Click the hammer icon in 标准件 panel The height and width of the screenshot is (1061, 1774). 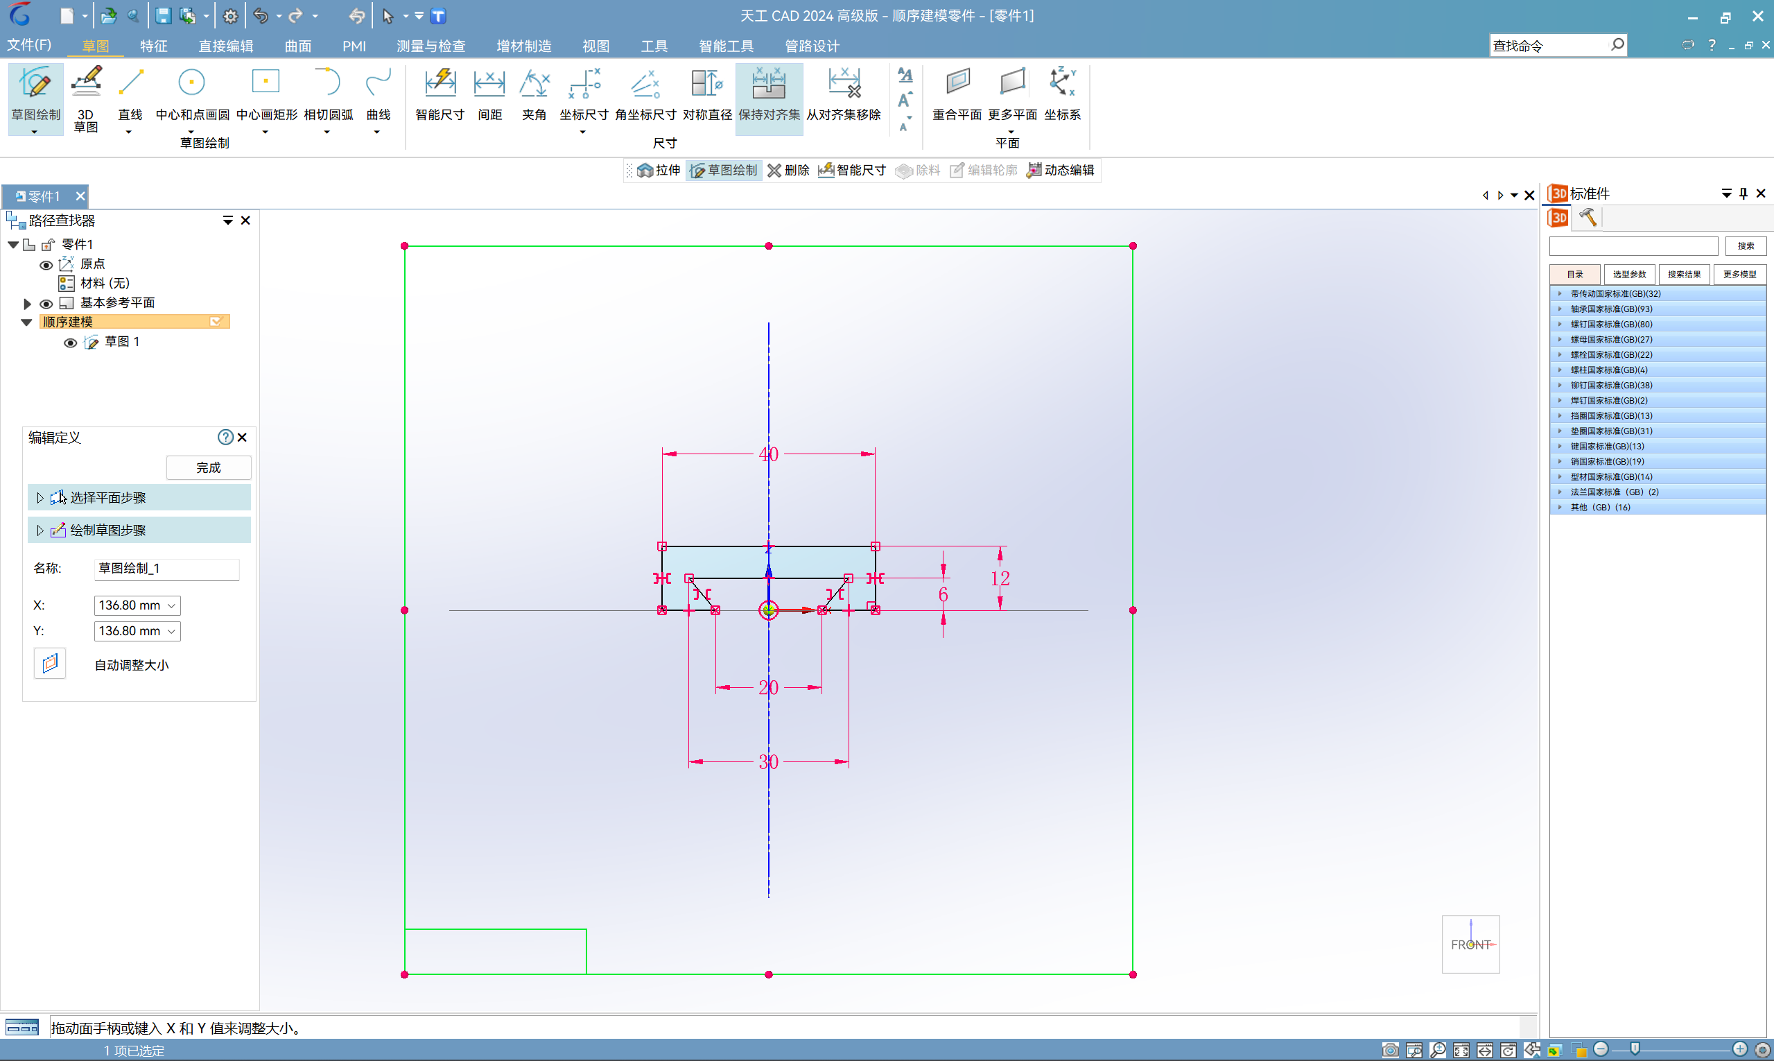pyautogui.click(x=1588, y=216)
